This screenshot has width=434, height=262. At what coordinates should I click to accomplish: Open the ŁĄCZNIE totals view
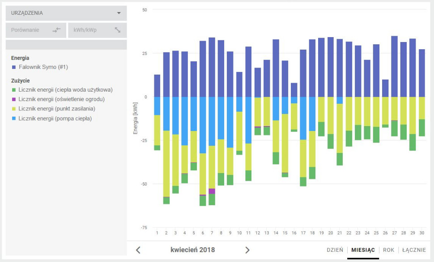(414, 250)
